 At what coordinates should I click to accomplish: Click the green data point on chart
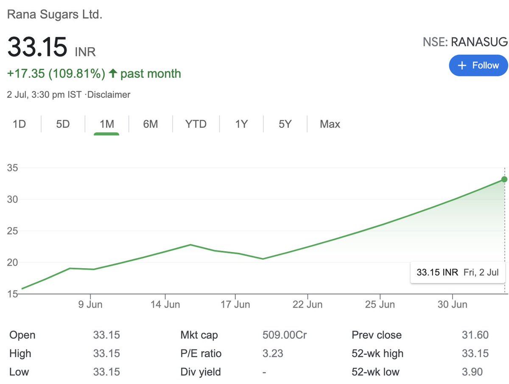[x=504, y=179]
